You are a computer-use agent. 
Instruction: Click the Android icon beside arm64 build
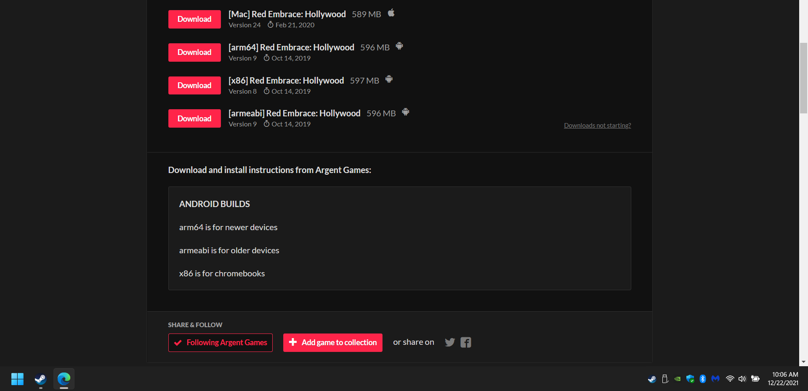pyautogui.click(x=399, y=46)
